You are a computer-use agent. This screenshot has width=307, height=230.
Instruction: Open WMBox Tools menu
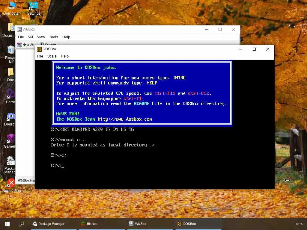click(53, 37)
